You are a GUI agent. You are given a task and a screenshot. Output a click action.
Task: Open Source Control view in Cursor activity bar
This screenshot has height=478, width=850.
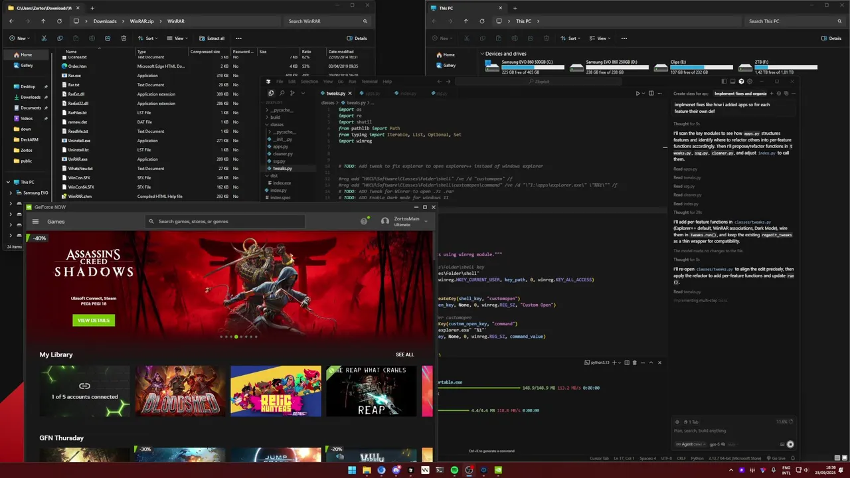pyautogui.click(x=292, y=93)
